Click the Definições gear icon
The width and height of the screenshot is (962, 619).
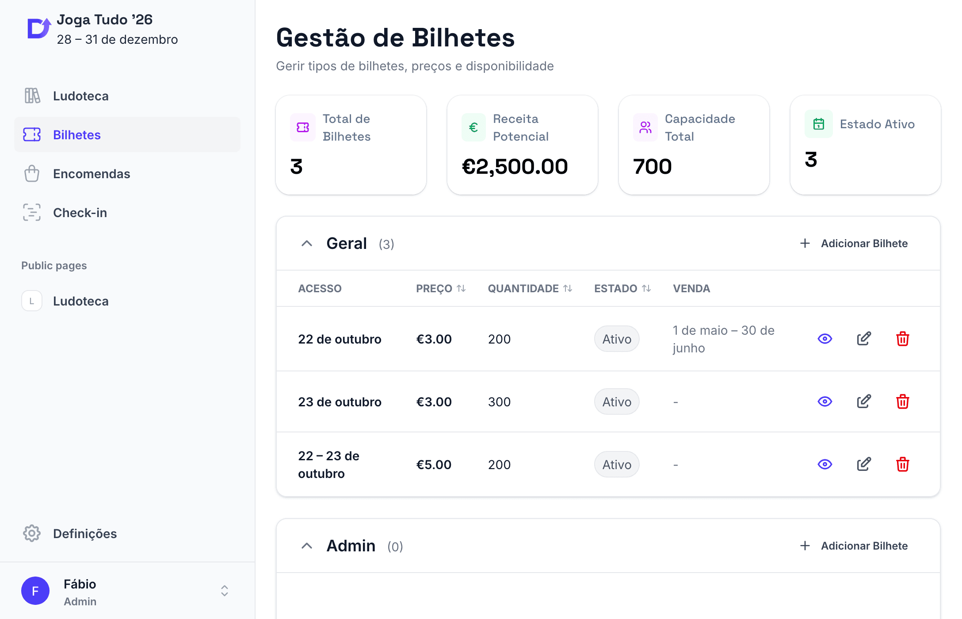(x=32, y=533)
